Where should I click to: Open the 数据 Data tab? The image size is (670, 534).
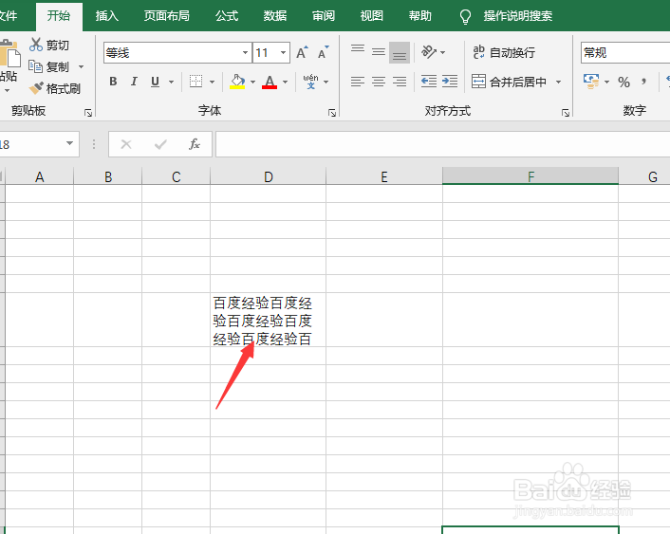point(275,16)
